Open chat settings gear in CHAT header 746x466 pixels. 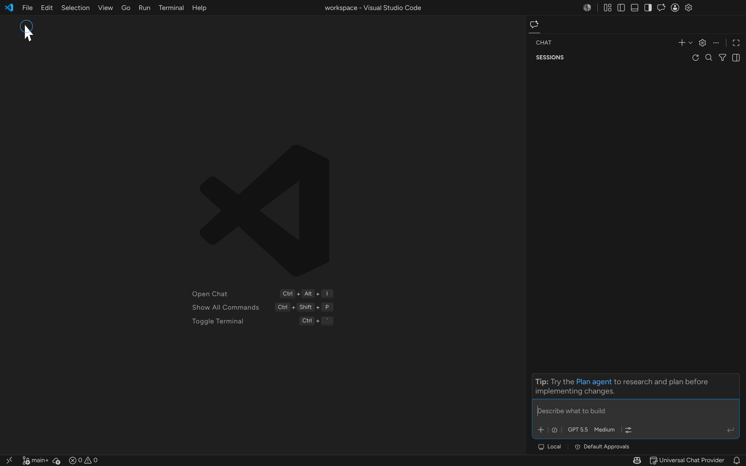point(702,42)
